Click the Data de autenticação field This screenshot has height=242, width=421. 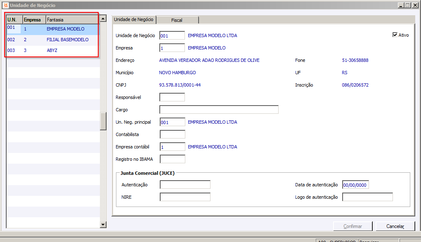(x=355, y=185)
